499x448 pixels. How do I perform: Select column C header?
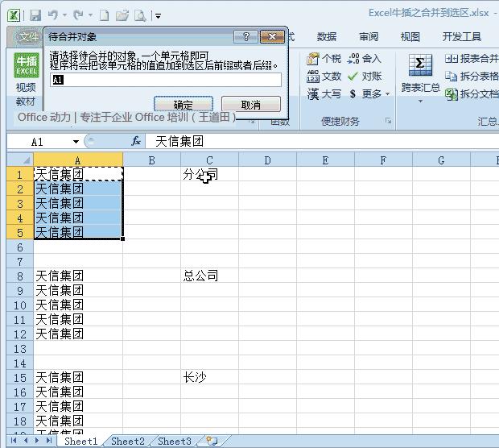click(209, 160)
